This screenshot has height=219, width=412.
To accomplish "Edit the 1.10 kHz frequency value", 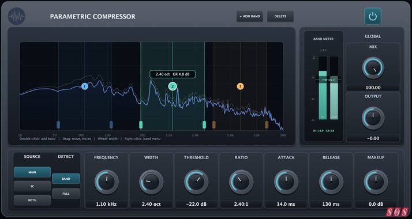I will [106, 204].
